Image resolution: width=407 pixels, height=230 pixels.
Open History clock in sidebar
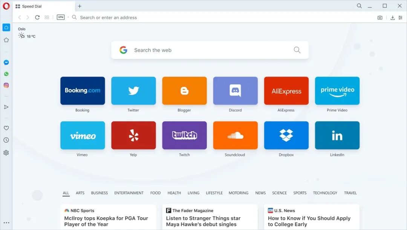click(6, 140)
